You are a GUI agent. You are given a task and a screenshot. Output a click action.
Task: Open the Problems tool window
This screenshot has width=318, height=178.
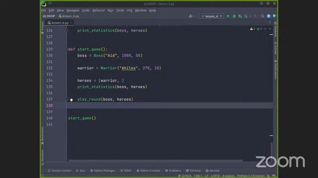[x=173, y=171]
